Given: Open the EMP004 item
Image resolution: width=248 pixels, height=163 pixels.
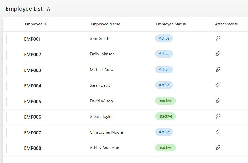Looking at the screenshot, I should pos(33,86).
